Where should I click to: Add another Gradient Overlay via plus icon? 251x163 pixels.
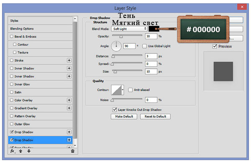[x=69, y=108]
